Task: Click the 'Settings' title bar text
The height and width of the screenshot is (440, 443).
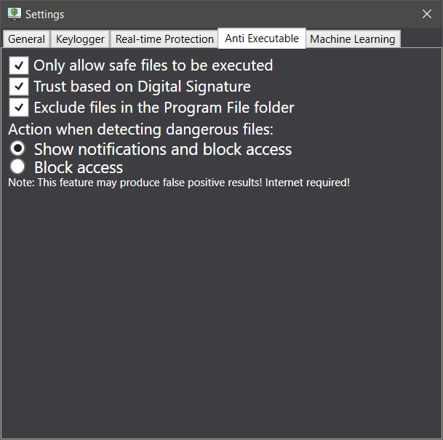Action: (x=45, y=15)
